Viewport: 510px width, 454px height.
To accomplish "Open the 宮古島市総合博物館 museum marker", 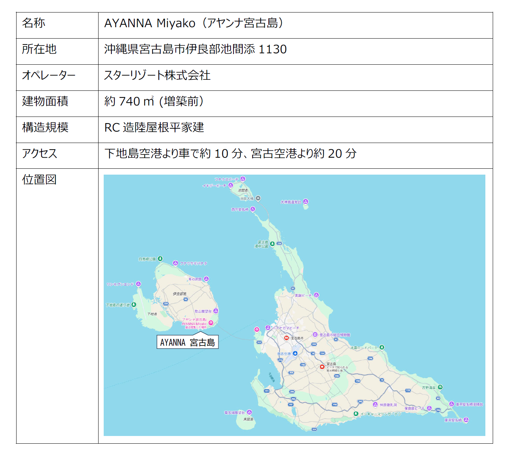I will (x=315, y=335).
